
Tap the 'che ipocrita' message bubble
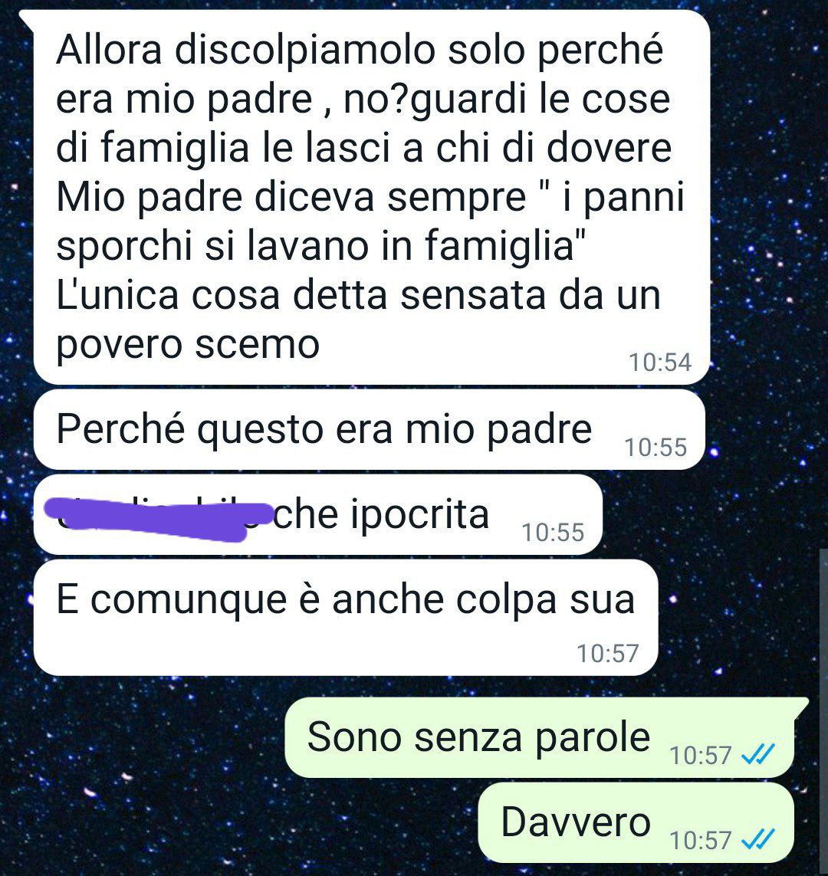(x=318, y=514)
